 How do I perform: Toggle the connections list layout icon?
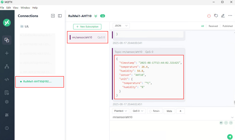point(60,16)
